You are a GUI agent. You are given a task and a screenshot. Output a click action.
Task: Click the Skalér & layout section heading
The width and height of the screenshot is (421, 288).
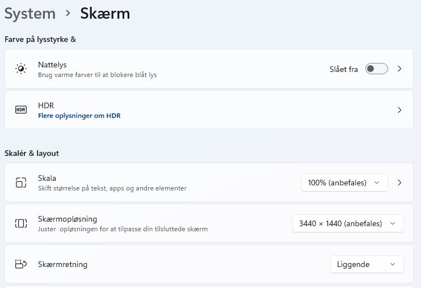point(32,153)
